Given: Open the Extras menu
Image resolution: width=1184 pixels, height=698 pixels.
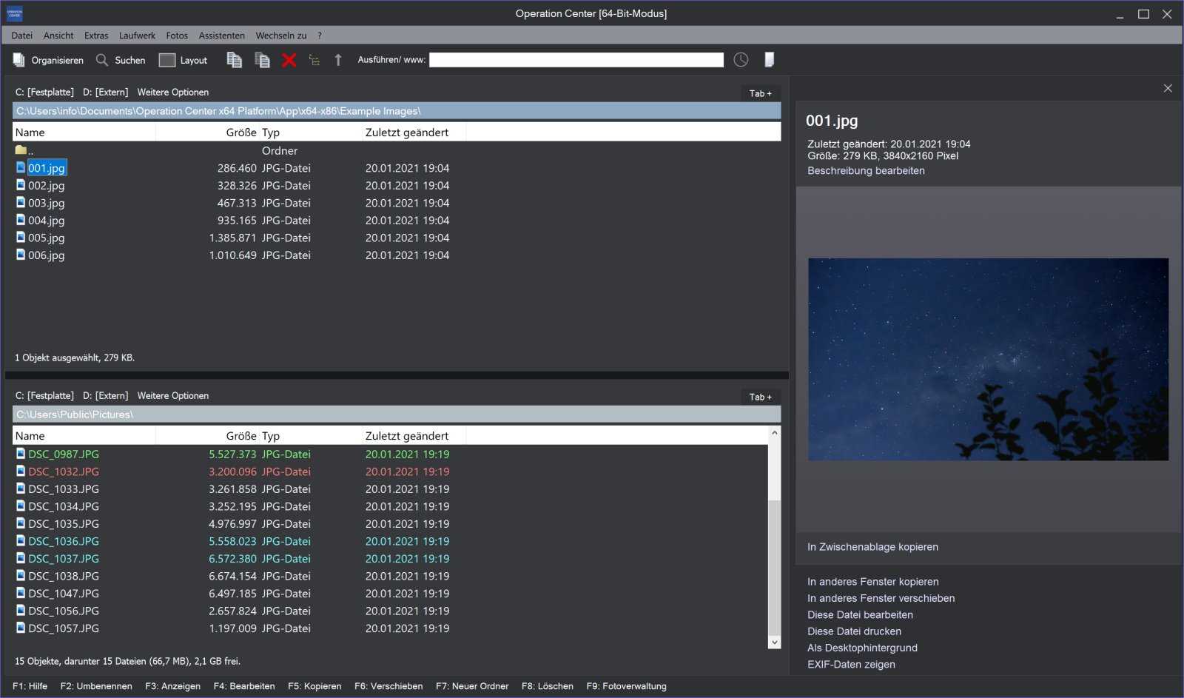Looking at the screenshot, I should 96,36.
